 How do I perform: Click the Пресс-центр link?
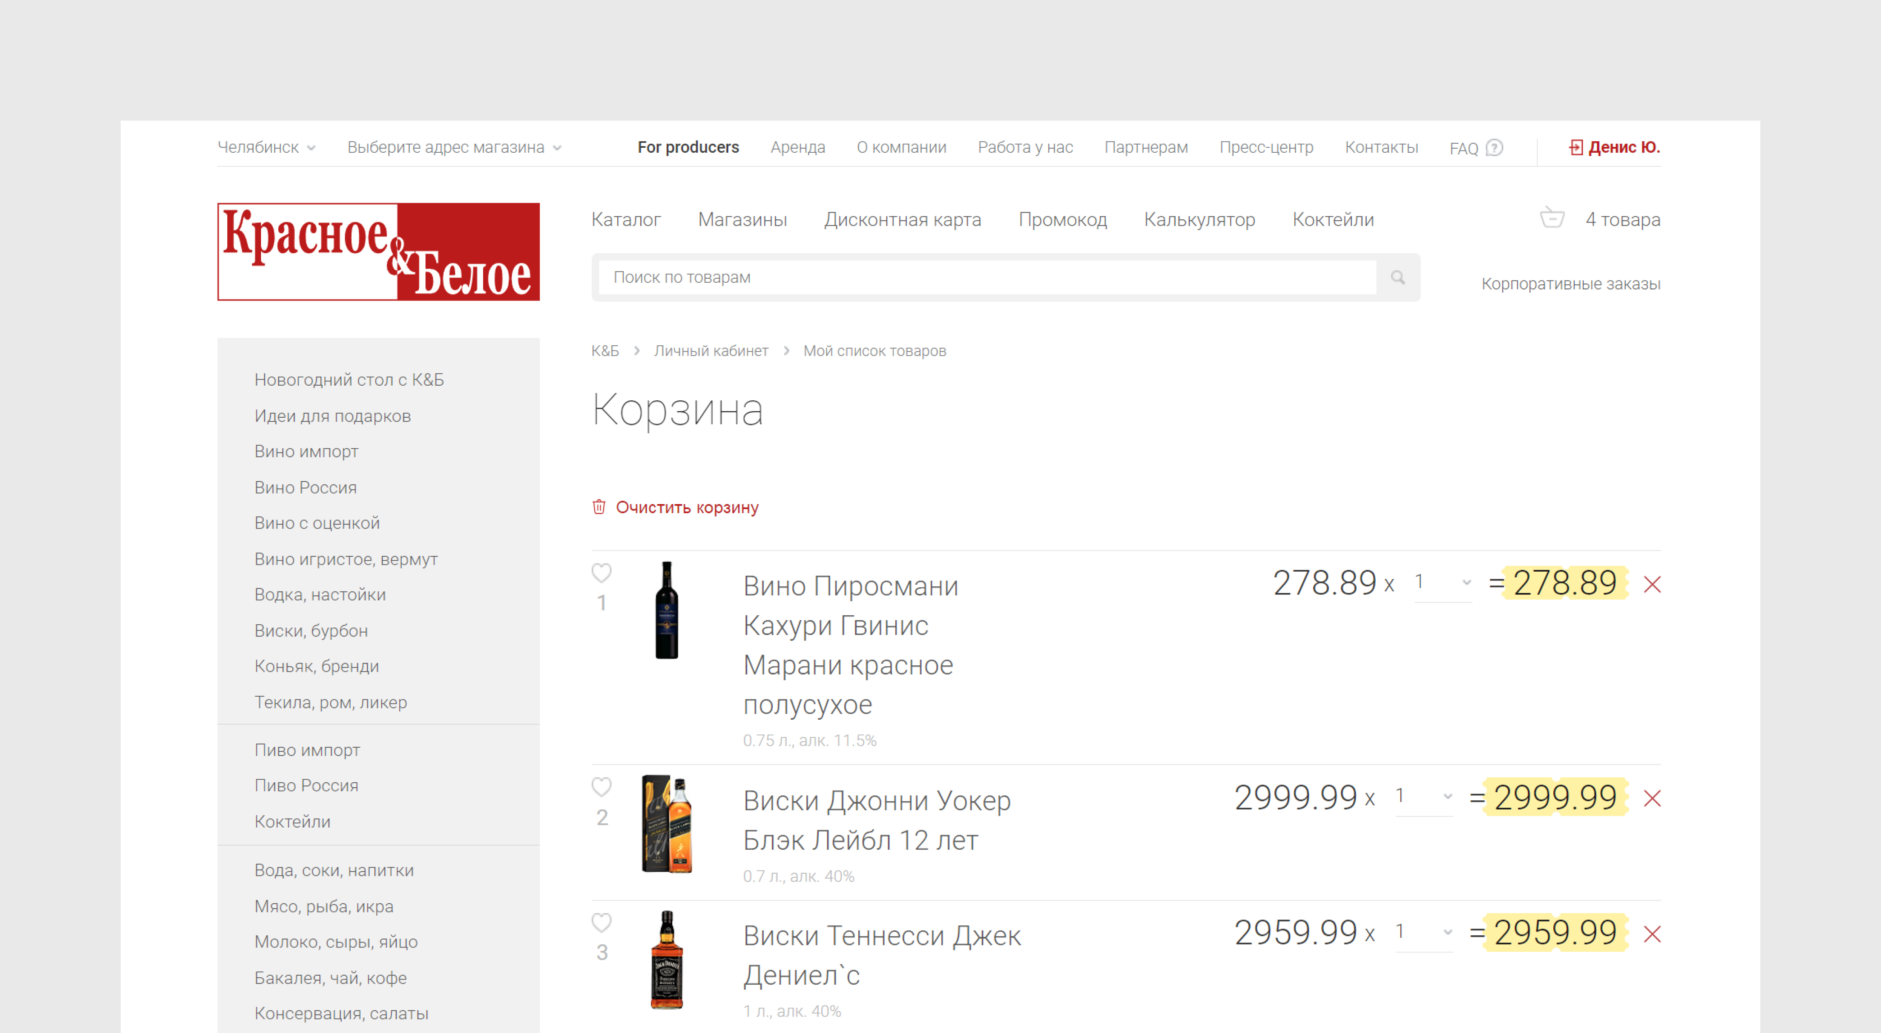point(1266,147)
